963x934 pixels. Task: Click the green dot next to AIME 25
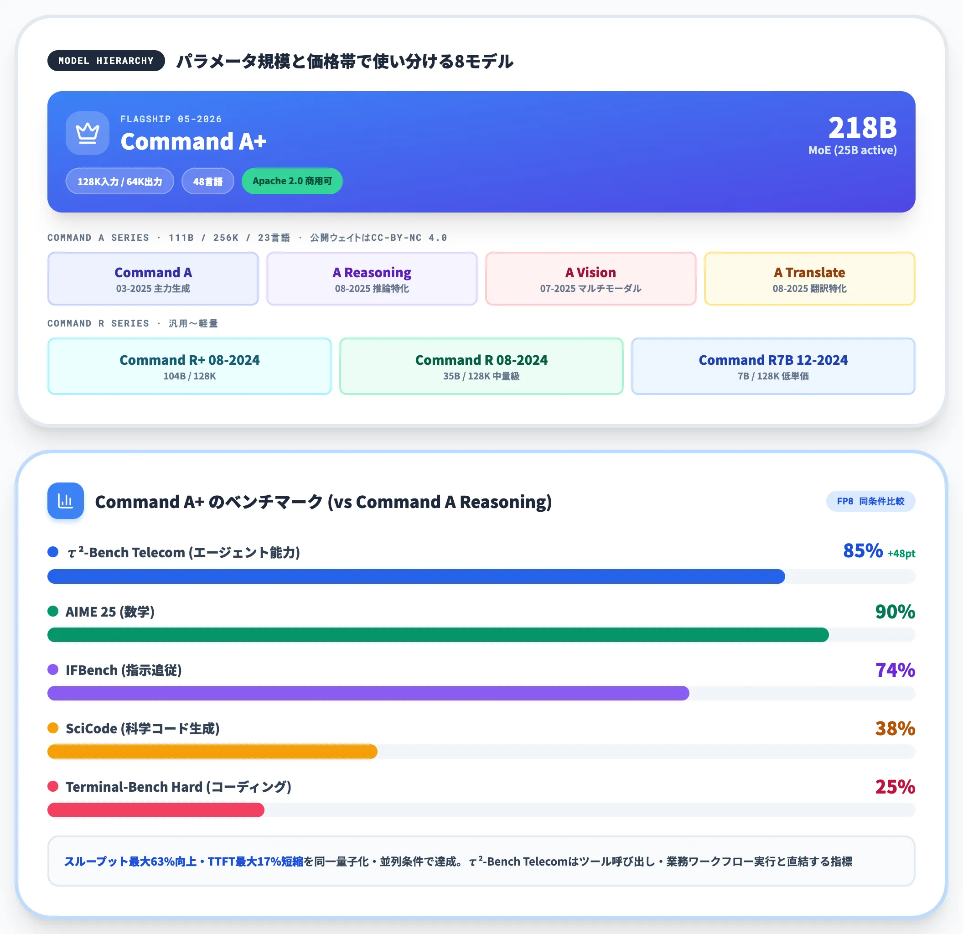tap(53, 611)
